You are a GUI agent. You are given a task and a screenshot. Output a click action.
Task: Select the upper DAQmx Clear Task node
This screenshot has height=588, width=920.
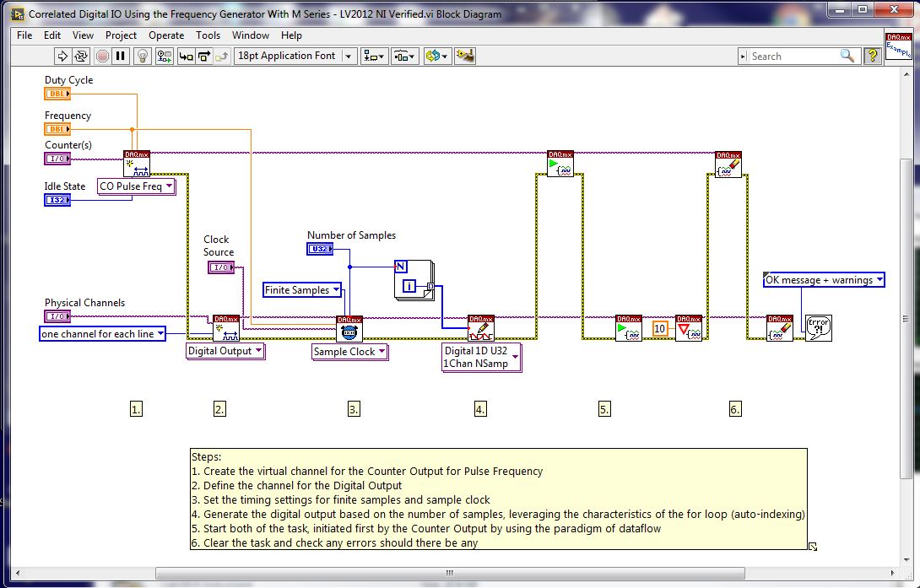pyautogui.click(x=728, y=165)
